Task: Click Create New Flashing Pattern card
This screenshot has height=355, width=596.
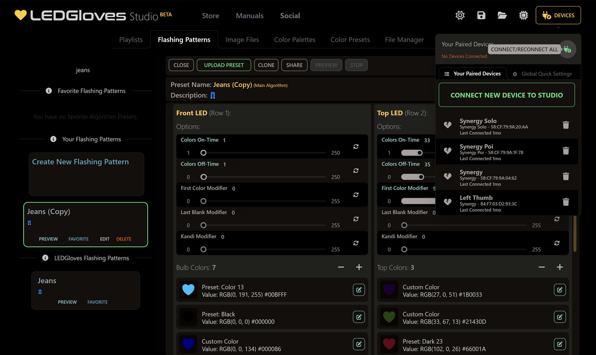Action: point(86,174)
